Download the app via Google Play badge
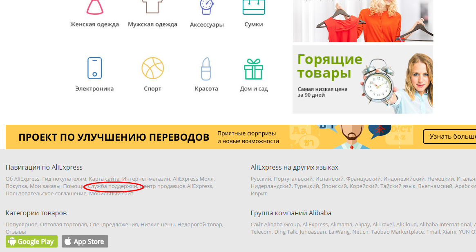This screenshot has width=476, height=252. coord(31,241)
